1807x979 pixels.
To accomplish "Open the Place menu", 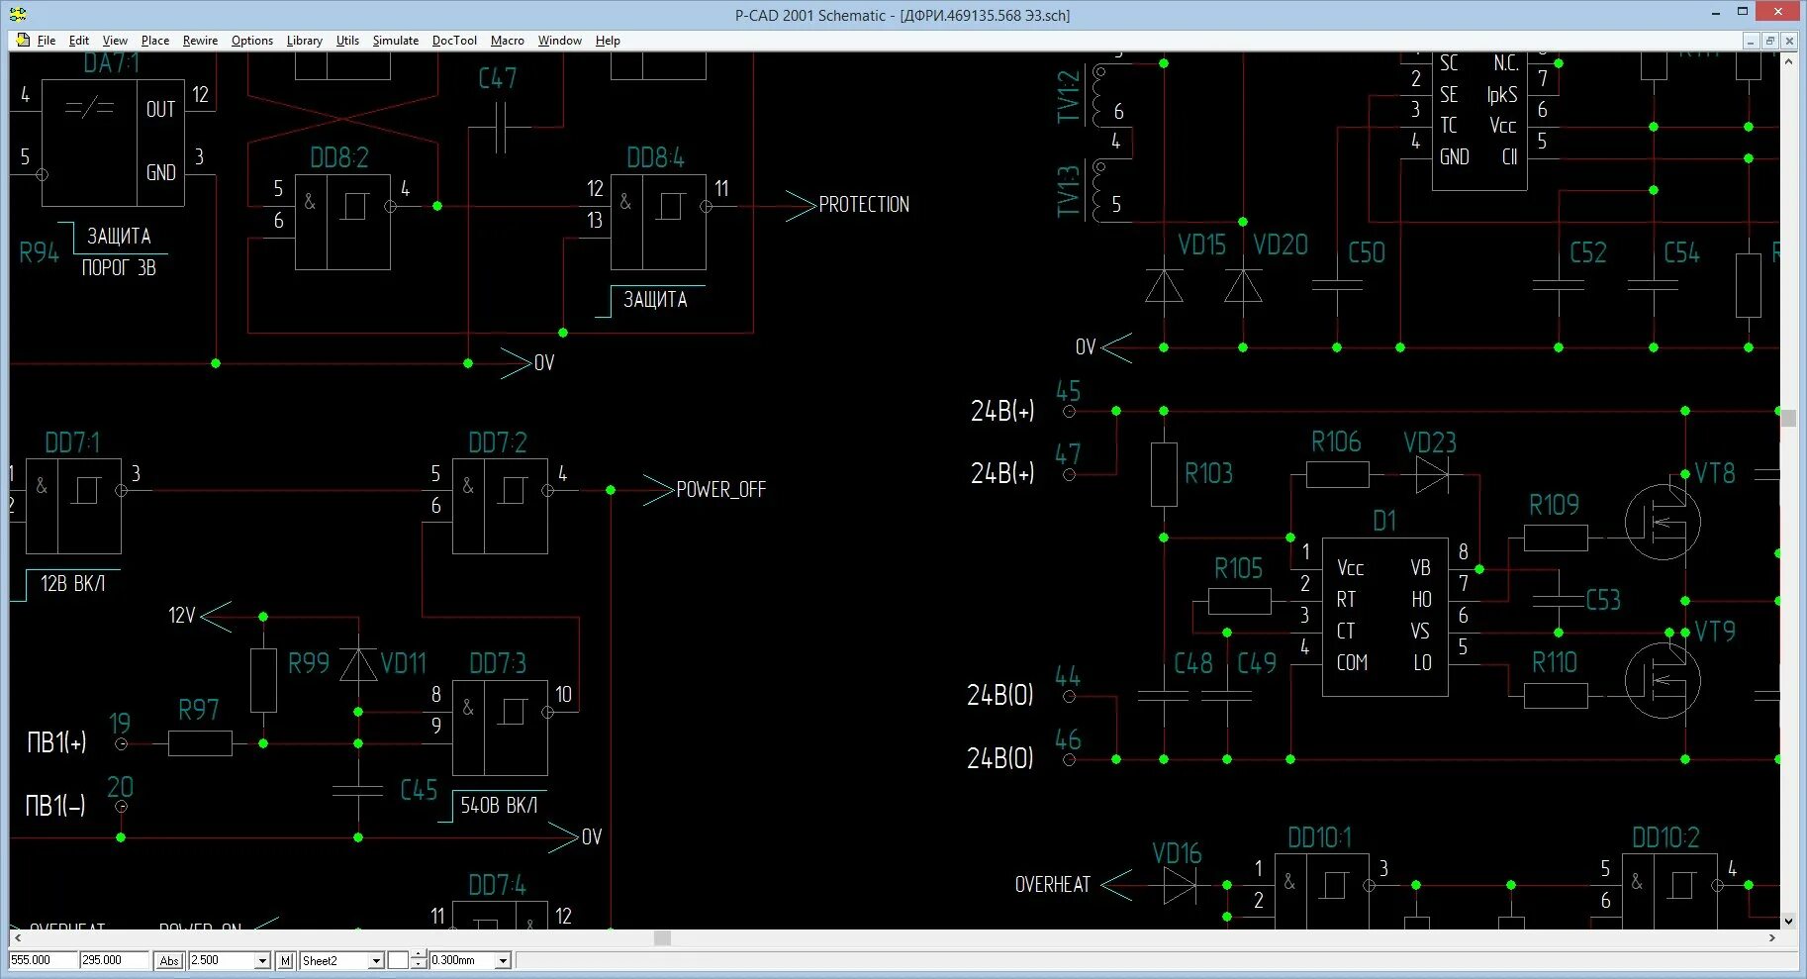I will tap(155, 41).
